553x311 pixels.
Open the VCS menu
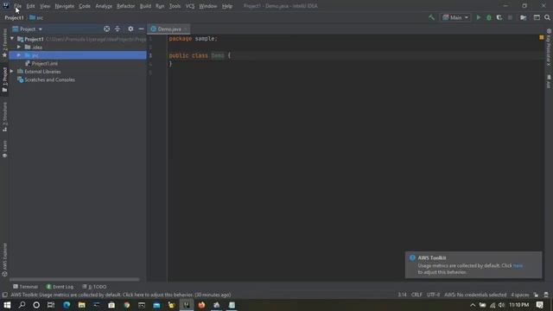pyautogui.click(x=190, y=6)
